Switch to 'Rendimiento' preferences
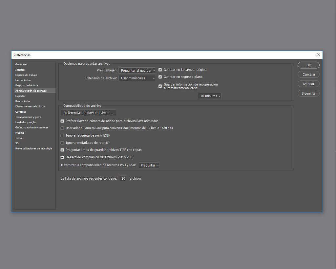Viewport: 336px width, 269px height. pos(22,101)
